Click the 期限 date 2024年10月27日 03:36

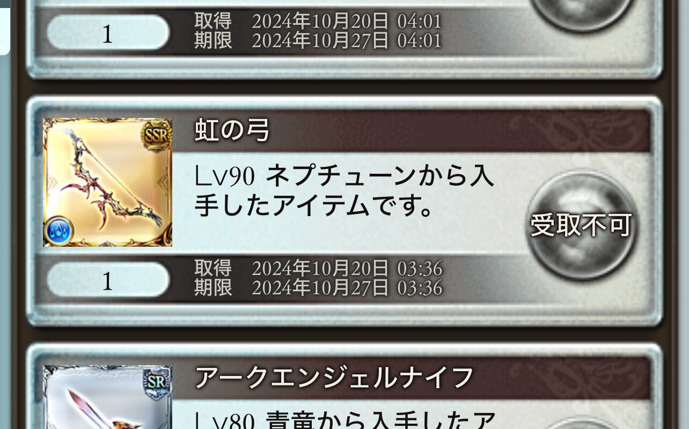(x=318, y=288)
